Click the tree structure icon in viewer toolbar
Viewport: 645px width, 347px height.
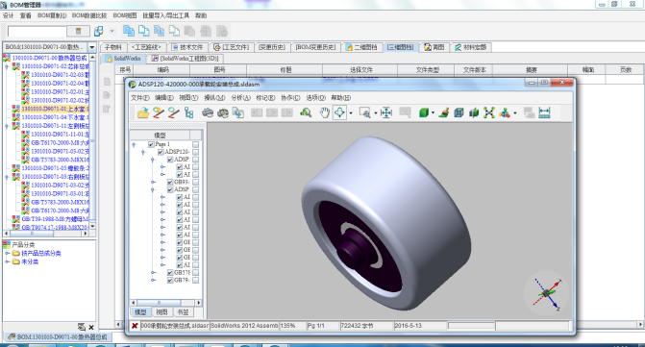188,112
